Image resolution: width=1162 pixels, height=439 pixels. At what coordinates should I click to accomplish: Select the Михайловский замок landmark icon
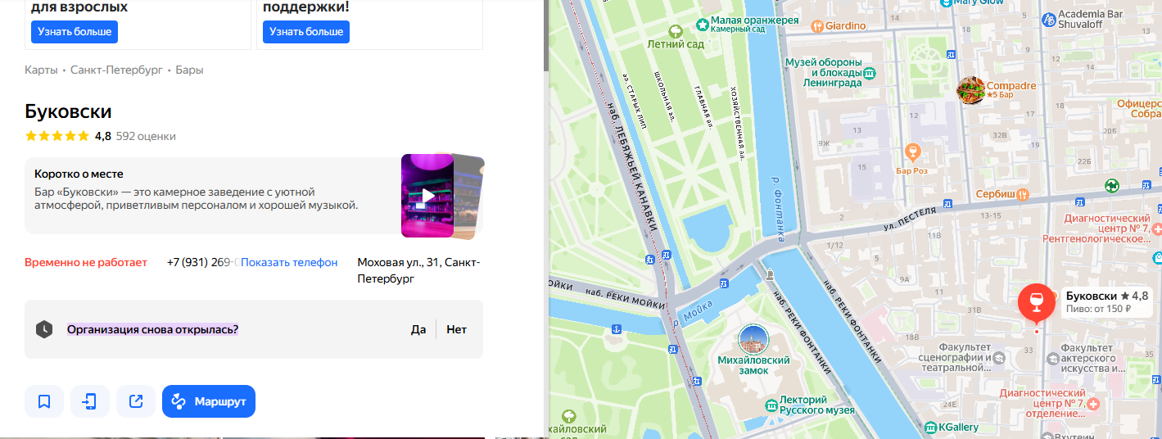(754, 339)
